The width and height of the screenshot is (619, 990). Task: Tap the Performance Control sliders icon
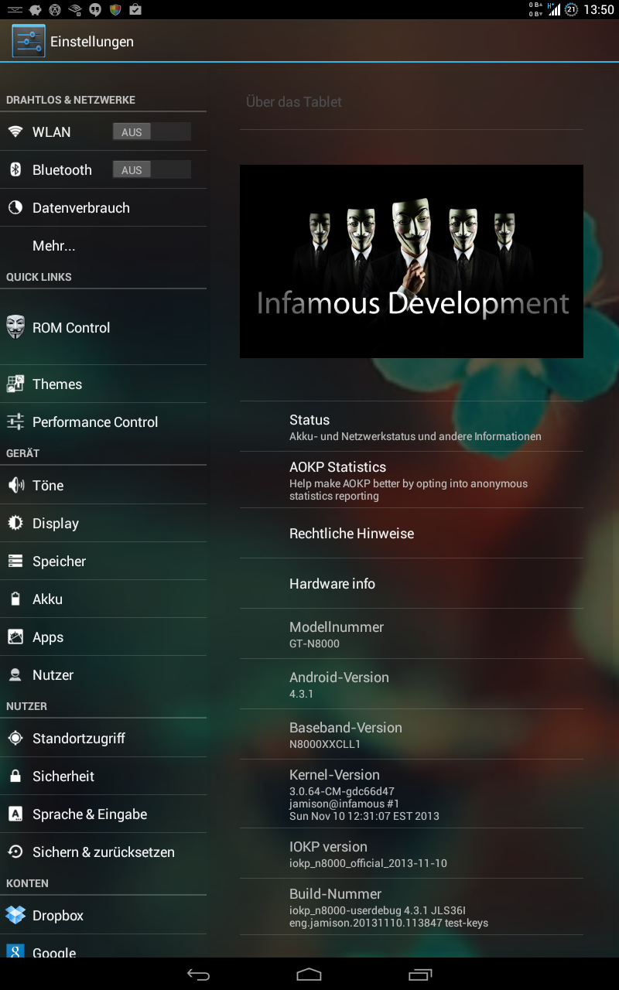tap(15, 422)
